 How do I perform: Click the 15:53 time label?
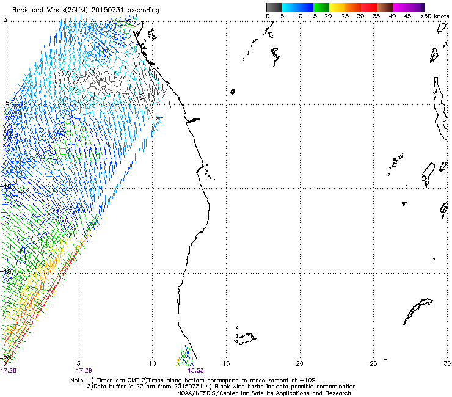tap(195, 371)
